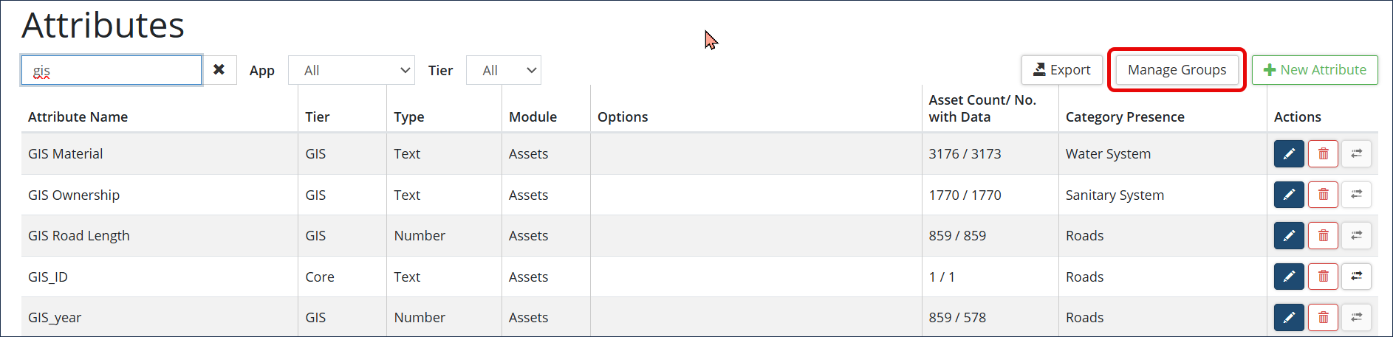Create a New Attribute

(x=1315, y=70)
